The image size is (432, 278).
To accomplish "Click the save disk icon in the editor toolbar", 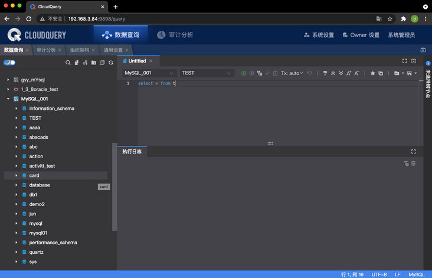I will [410, 73].
